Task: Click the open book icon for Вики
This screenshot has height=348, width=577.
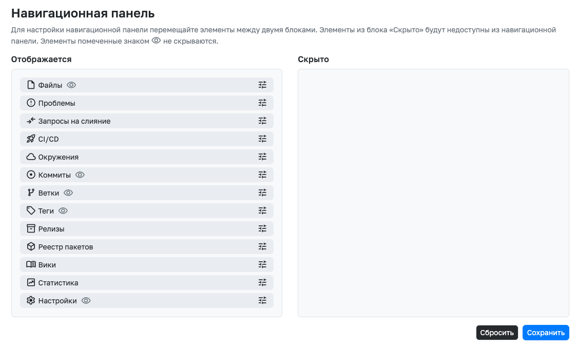Action: [31, 265]
